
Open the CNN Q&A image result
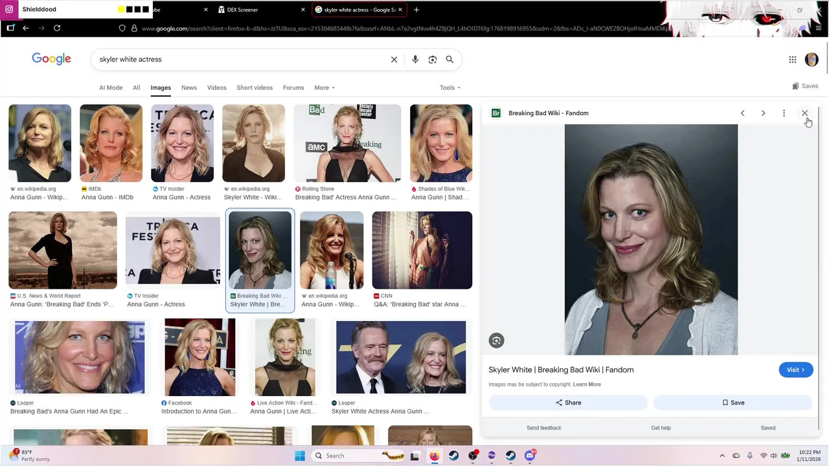click(422, 250)
